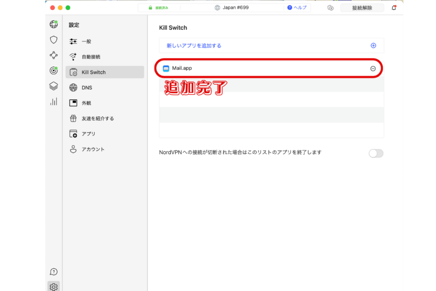Select DNS in the settings list
Image resolution: width=436 pixels, height=291 pixels.
tap(87, 88)
